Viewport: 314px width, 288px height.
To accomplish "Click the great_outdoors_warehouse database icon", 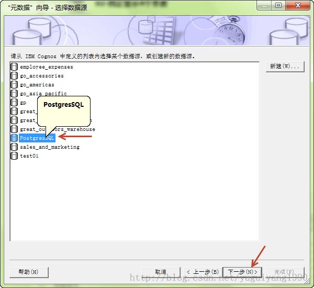I will click(14, 129).
